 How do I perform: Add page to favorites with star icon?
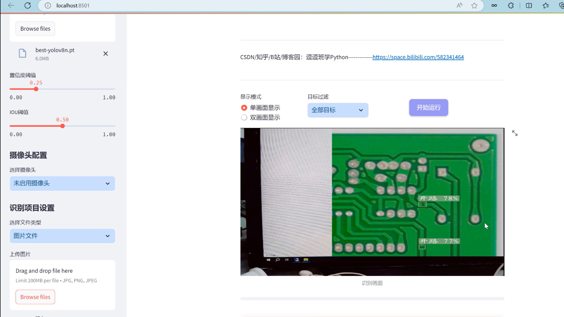click(x=474, y=6)
